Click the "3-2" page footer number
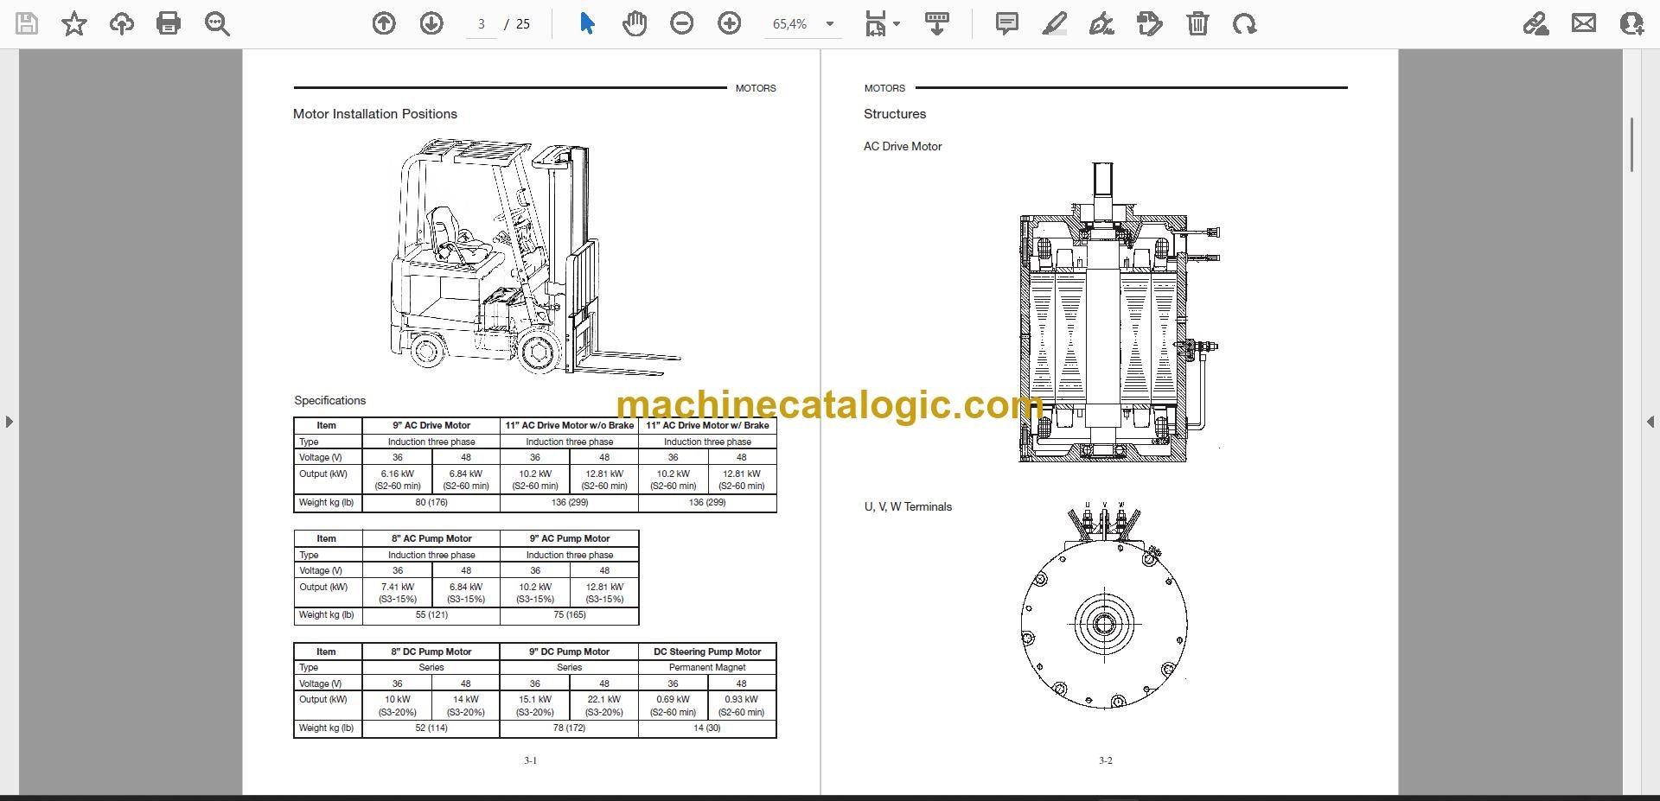Screen dimensions: 1660x801 point(1106,760)
